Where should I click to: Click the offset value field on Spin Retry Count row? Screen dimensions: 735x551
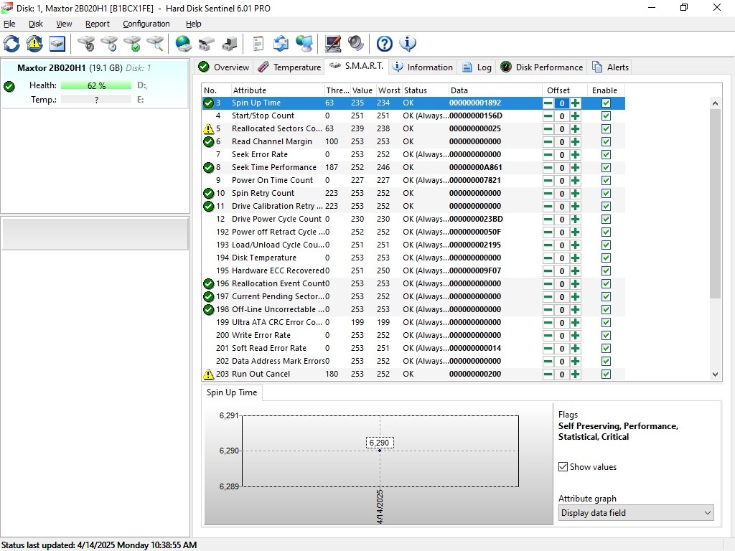[x=561, y=194]
